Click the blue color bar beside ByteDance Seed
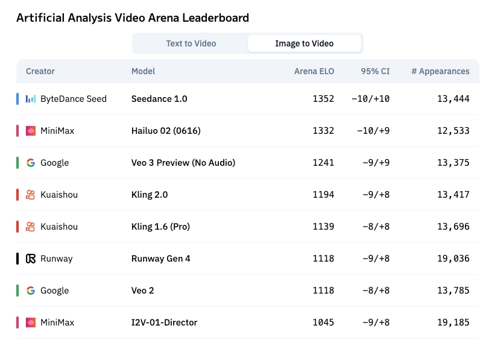This screenshot has width=489, height=343. (17, 99)
